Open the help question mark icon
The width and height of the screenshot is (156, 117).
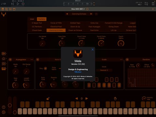pos(4,107)
